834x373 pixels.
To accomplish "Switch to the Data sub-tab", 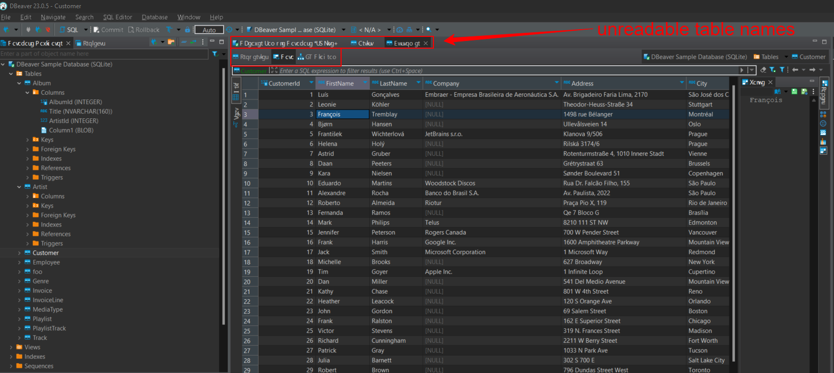I will click(x=283, y=57).
